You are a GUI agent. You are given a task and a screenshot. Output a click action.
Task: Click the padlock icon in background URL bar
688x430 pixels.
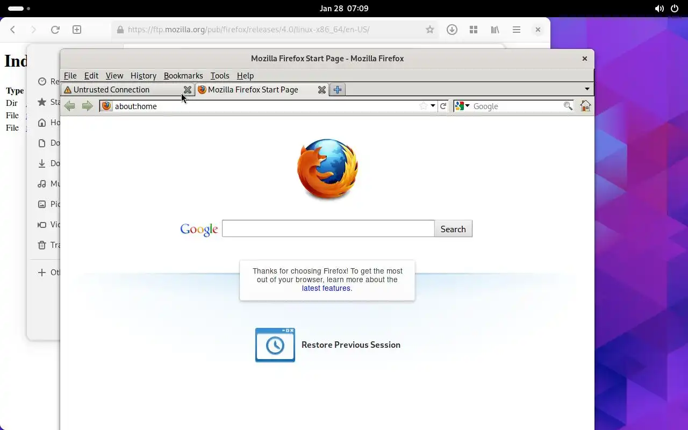click(x=120, y=30)
